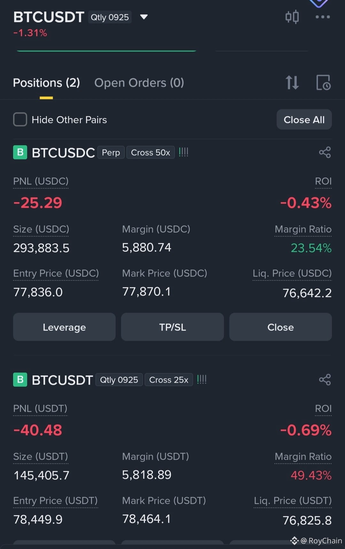The image size is (345, 549).
Task: Open the Cross 50x margin mode selector
Action: click(150, 153)
